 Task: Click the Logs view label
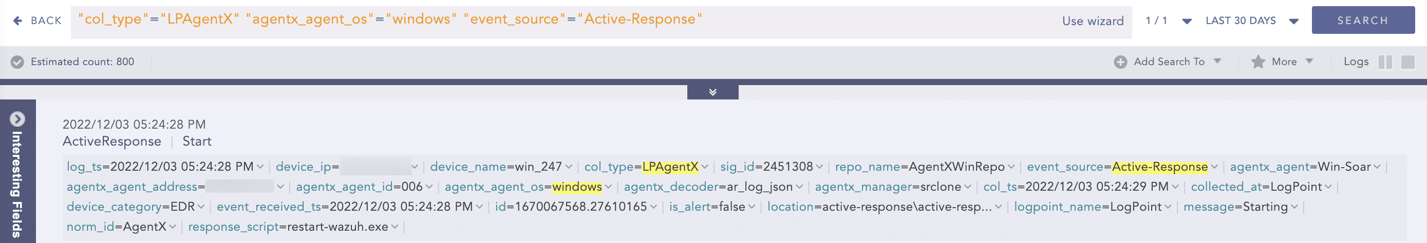1356,62
